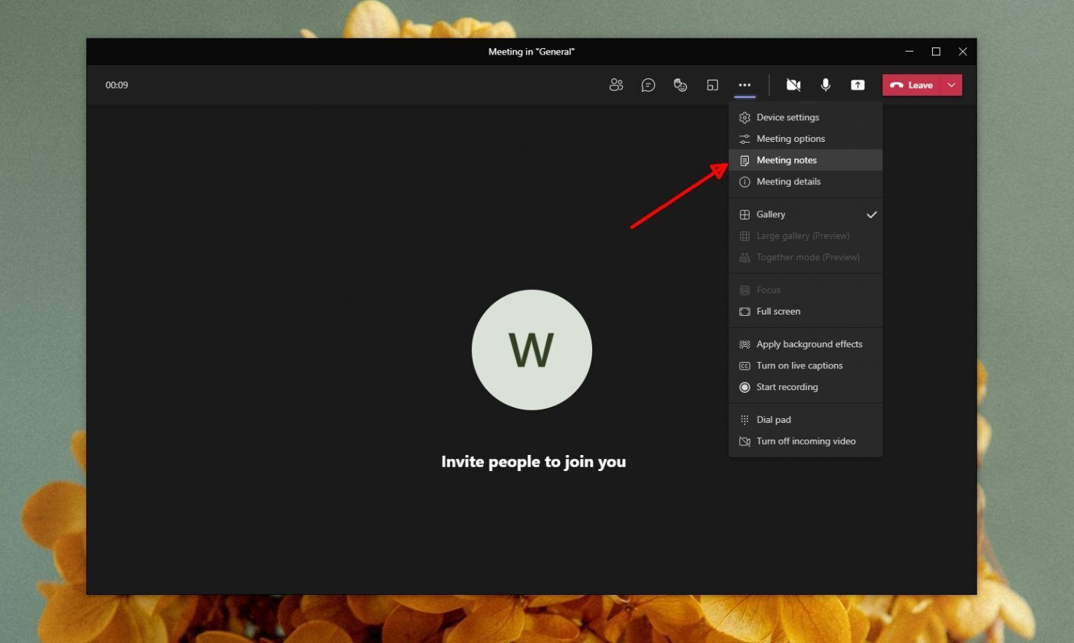
Task: Open the Dial pad
Action: click(773, 419)
